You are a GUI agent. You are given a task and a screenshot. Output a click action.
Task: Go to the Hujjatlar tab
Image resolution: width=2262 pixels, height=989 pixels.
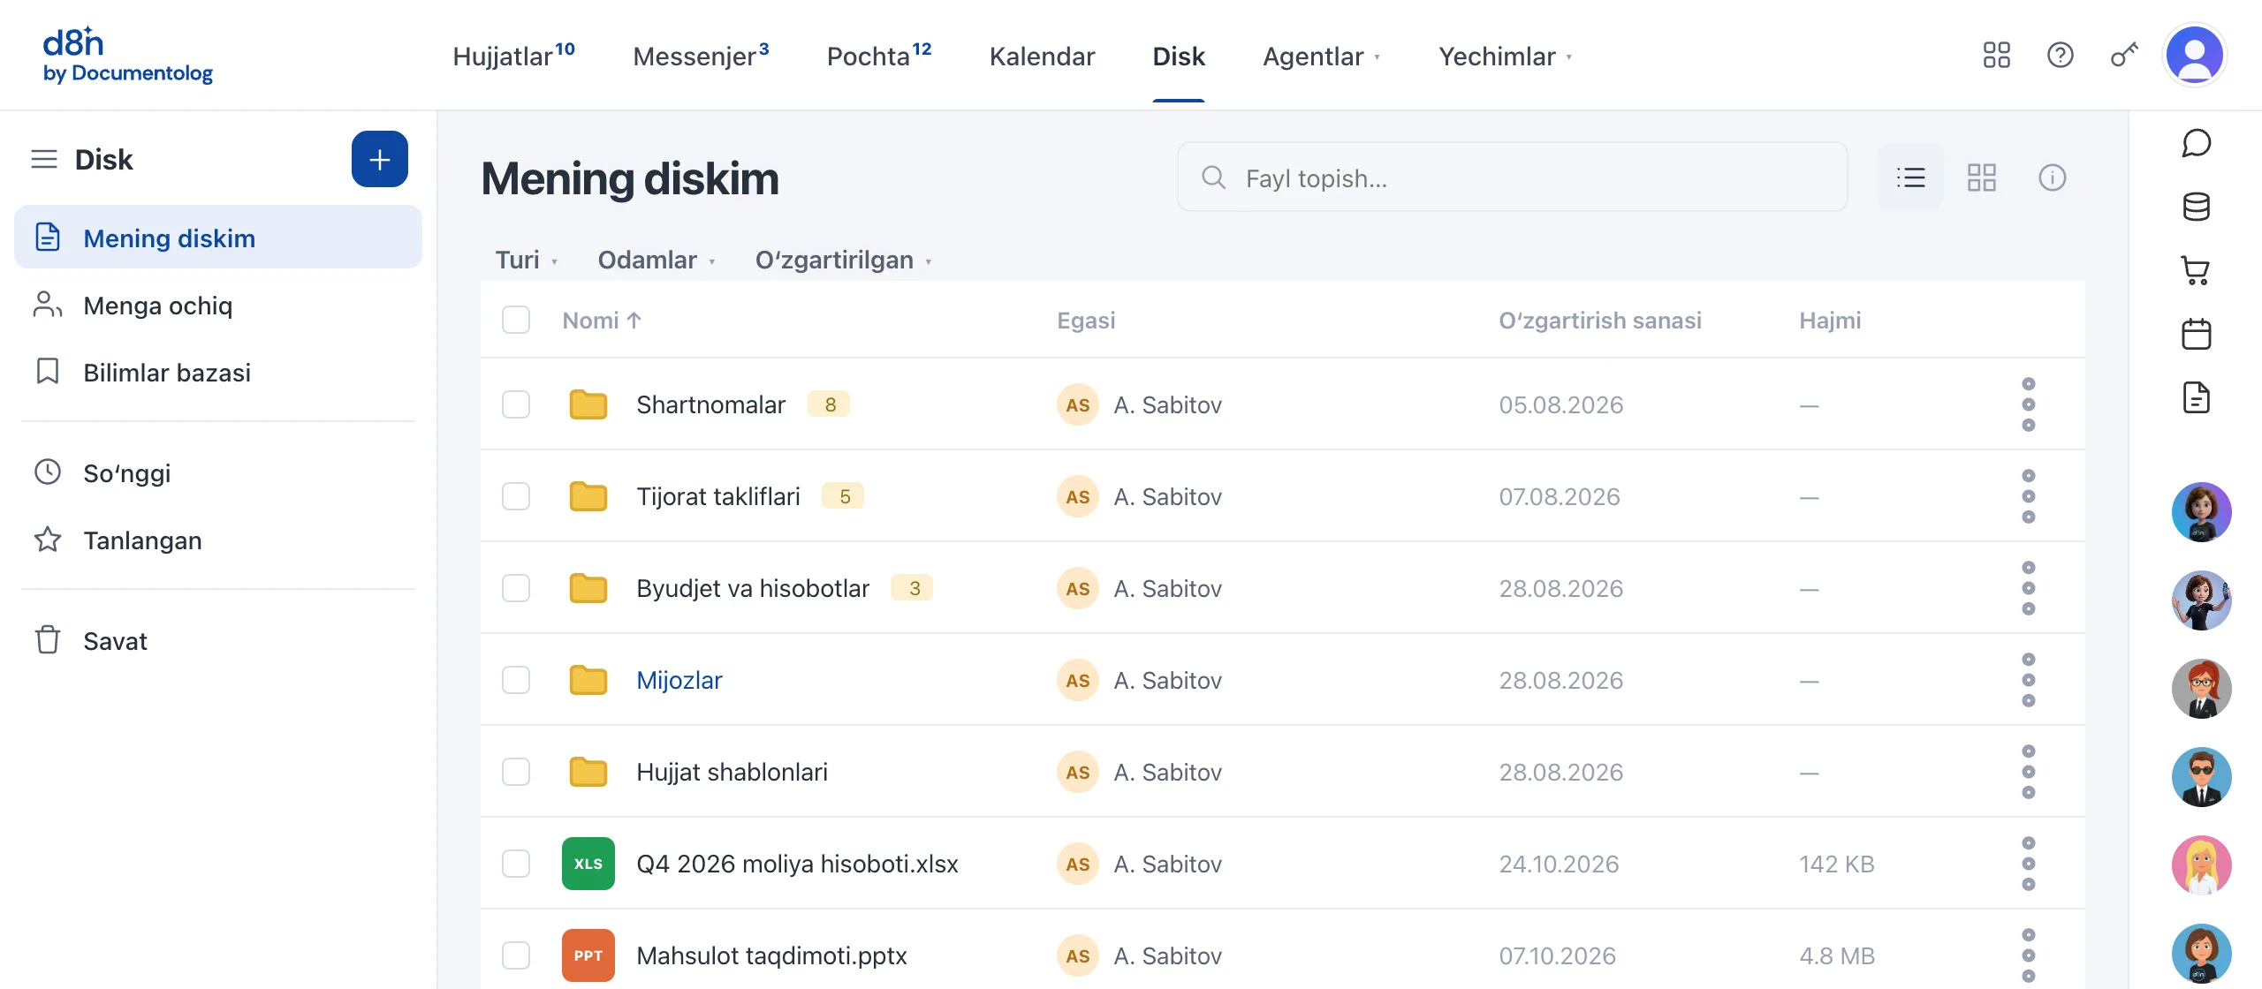tap(513, 56)
